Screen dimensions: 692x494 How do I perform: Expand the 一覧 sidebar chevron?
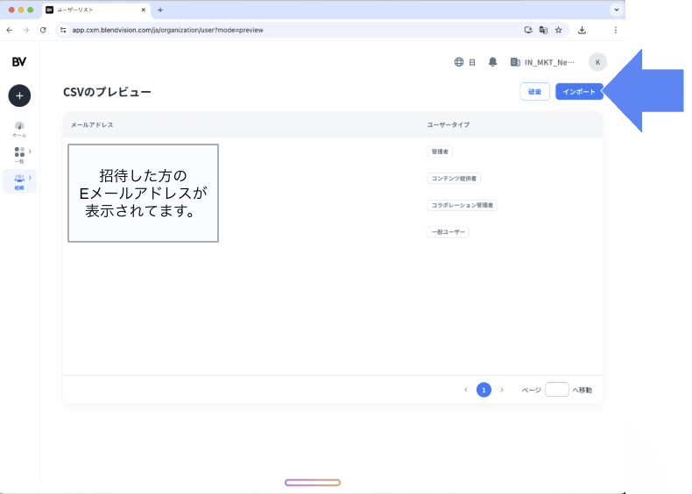tap(30, 152)
